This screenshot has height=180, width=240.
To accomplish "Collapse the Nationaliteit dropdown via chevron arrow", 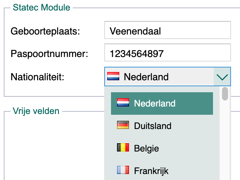I will [222, 76].
